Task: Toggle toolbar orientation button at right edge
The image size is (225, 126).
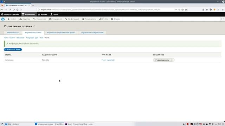Action: [x=223, y=19]
